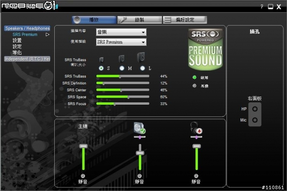
Task: Adjust the SRS Space slider
Action: [123, 97]
